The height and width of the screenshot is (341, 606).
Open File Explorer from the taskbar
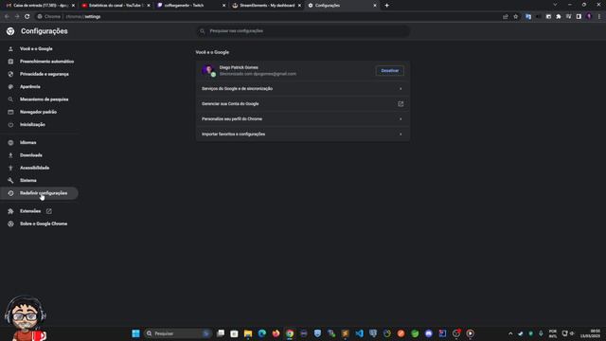248,333
